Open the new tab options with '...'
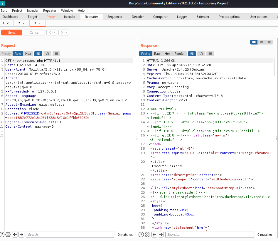Image resolution: width=278 pixels, height=241 pixels. tap(51, 23)
